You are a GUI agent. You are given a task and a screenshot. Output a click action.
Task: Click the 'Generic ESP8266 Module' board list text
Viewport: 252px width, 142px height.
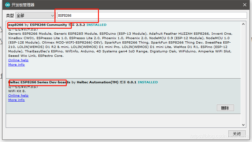[x=30, y=34]
